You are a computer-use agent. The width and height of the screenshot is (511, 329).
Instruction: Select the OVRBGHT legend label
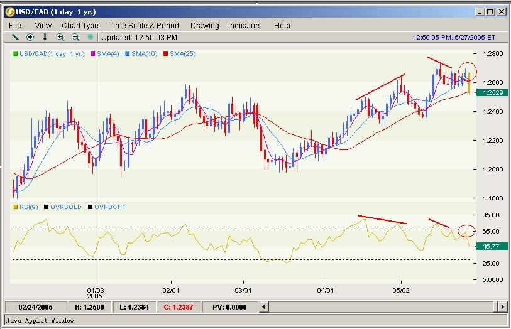[110, 207]
